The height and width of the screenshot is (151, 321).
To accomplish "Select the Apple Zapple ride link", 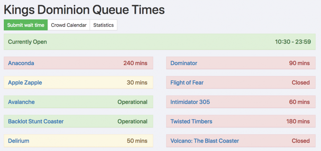I will pyautogui.click(x=25, y=83).
